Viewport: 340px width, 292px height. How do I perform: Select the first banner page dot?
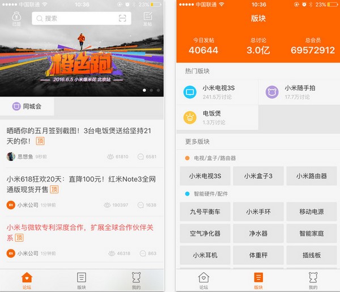(144, 90)
